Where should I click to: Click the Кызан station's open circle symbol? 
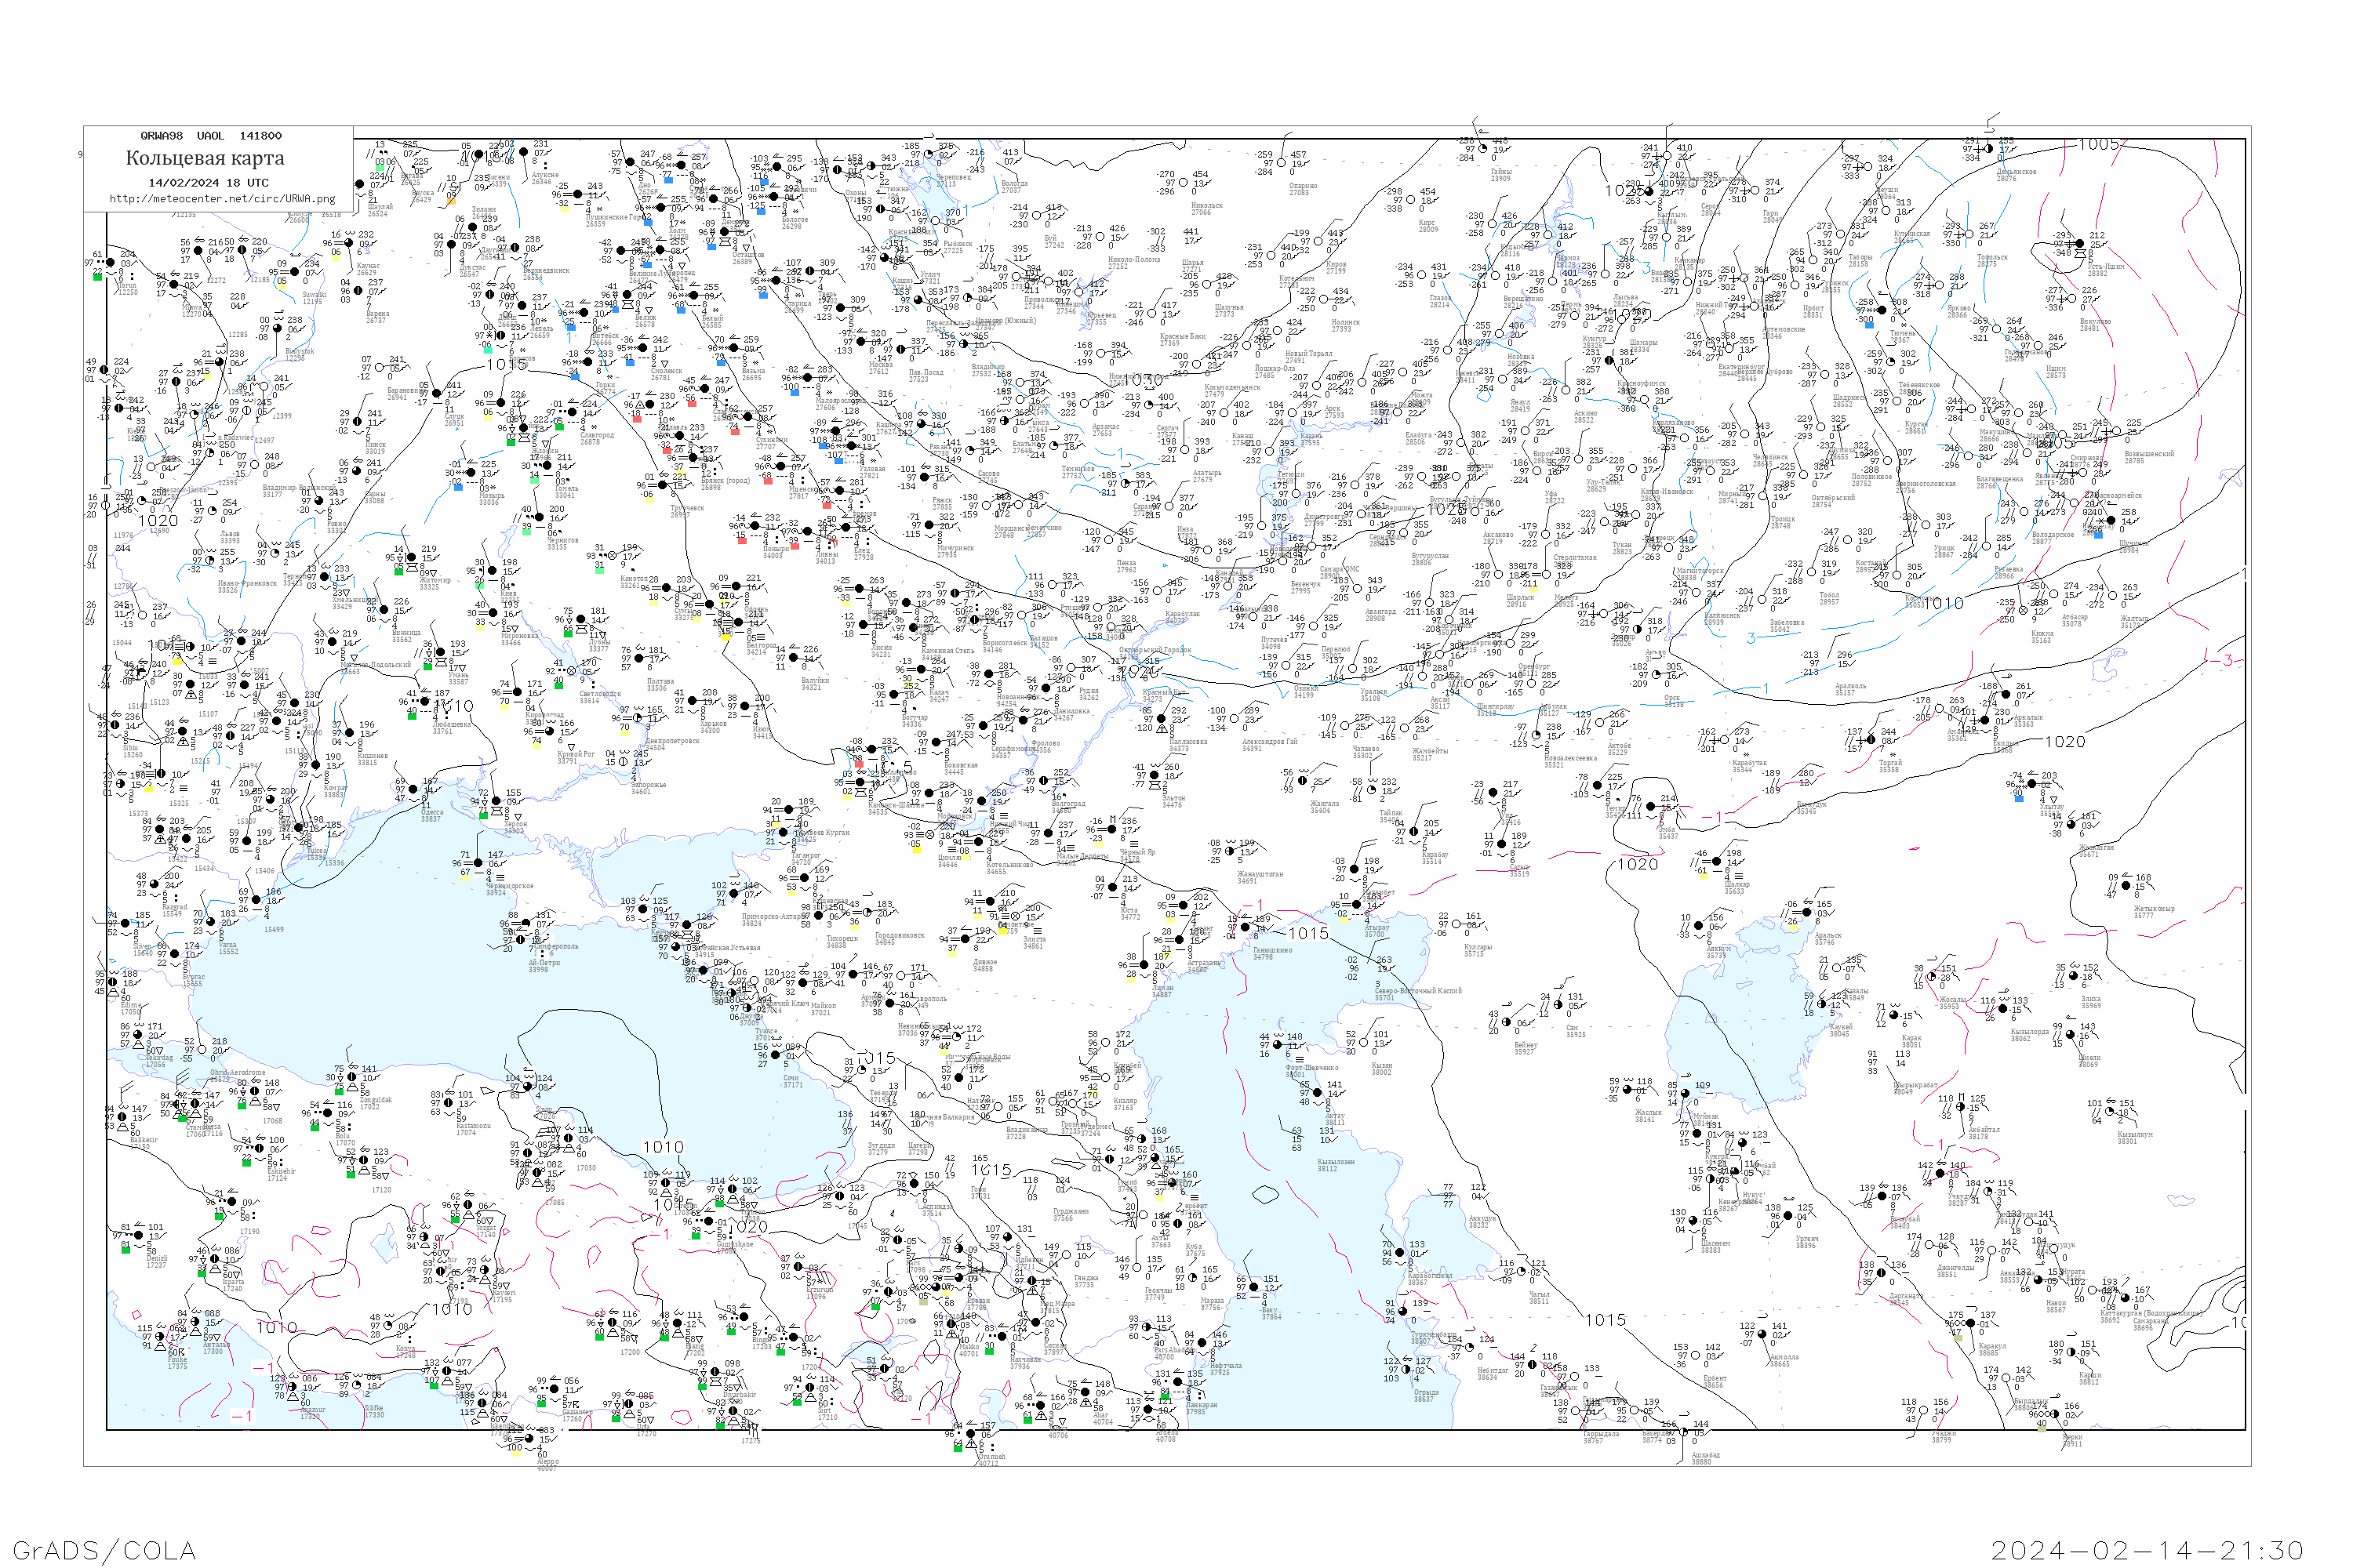(x=1365, y=1043)
